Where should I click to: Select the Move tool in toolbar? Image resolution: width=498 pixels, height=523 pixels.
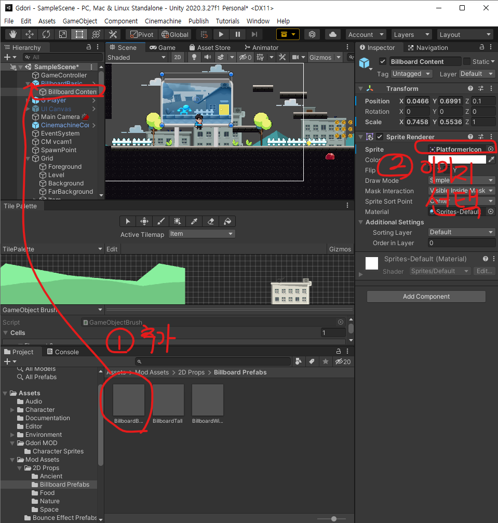[30, 34]
